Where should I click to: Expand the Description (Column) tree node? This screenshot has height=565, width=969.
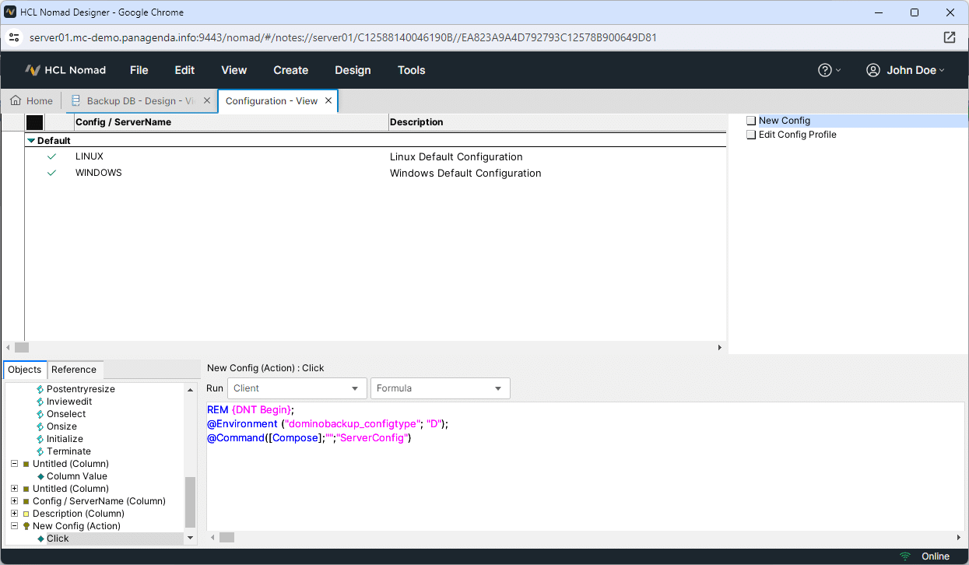pos(14,514)
